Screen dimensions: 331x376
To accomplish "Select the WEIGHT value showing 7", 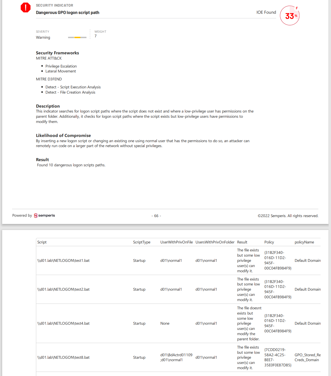I will (x=95, y=36).
